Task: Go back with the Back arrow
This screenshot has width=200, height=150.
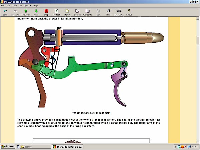Action: (x=5, y=12)
